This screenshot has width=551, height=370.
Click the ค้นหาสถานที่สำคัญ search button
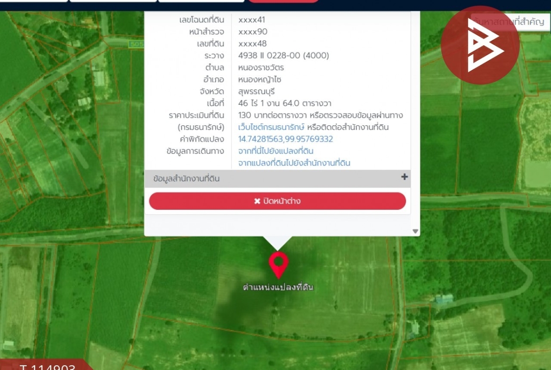[510, 22]
